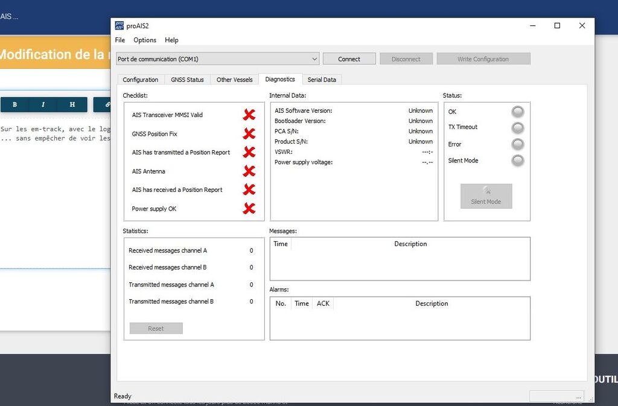
Task: Click the 'Power supply voltage:' label
Action: (304, 162)
